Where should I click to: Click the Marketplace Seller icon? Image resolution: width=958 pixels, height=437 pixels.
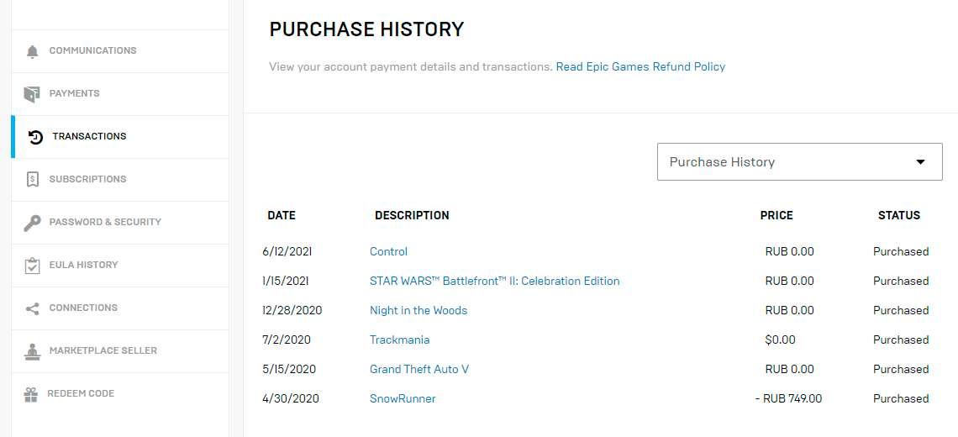(32, 350)
